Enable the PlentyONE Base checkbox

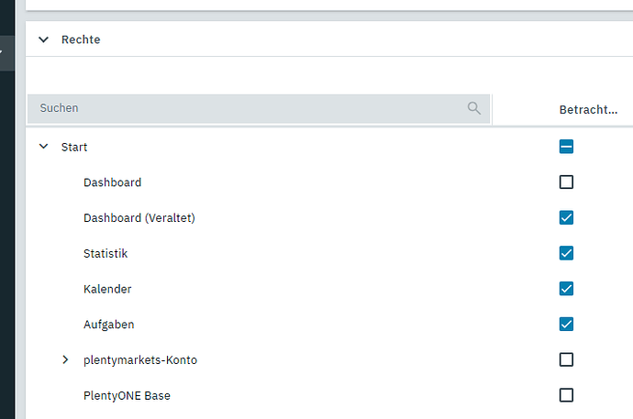pos(566,395)
